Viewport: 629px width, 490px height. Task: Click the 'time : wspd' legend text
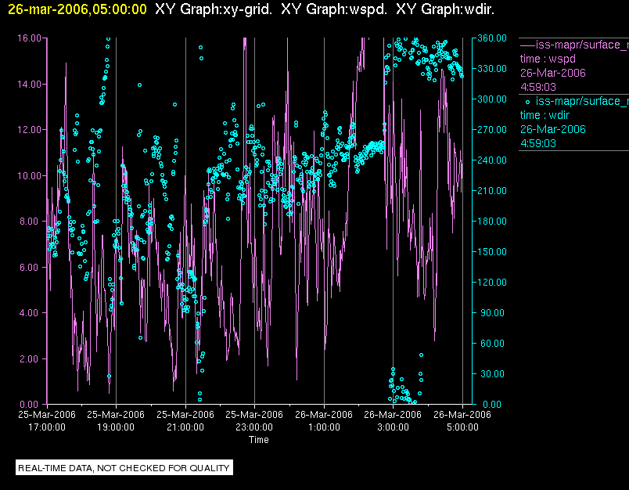pyautogui.click(x=548, y=59)
